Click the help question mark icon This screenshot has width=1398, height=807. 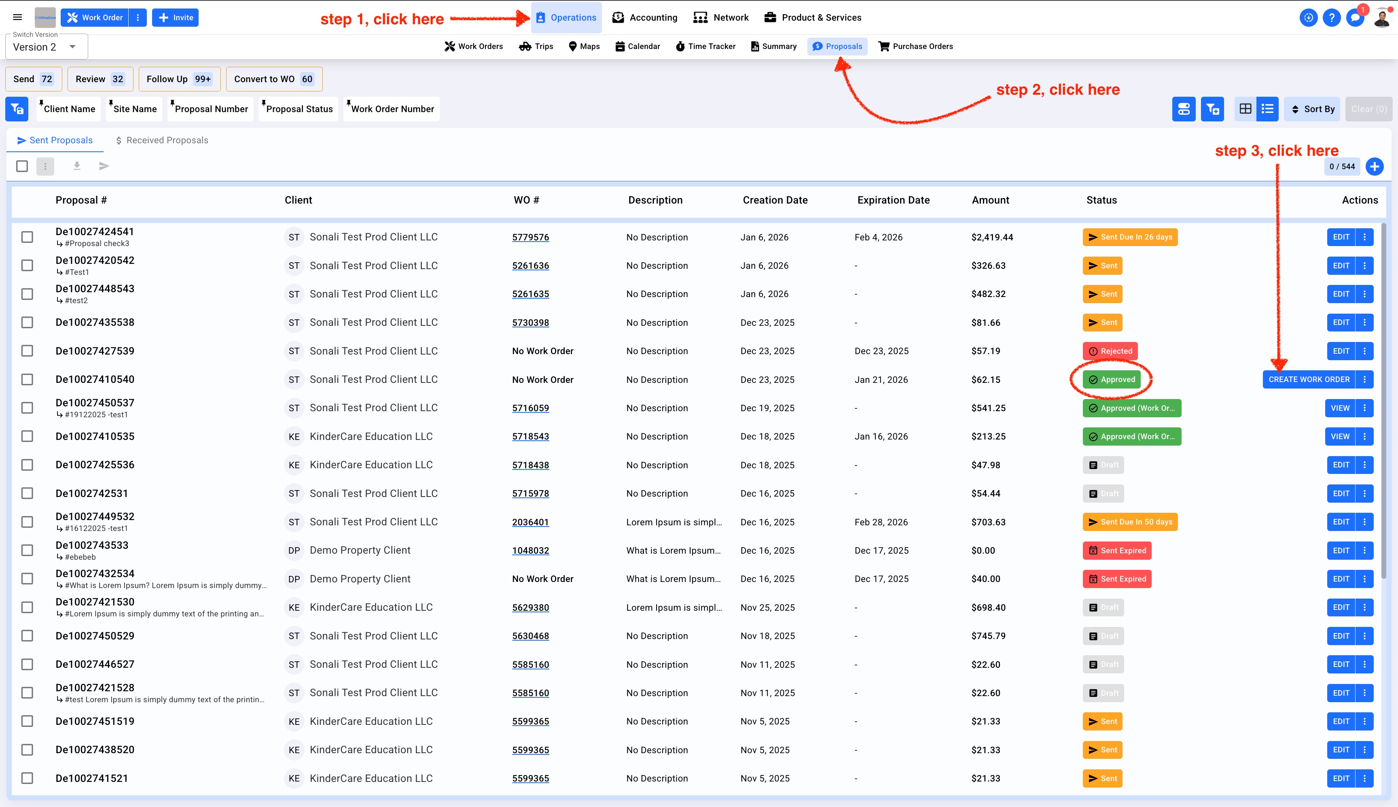click(1332, 18)
